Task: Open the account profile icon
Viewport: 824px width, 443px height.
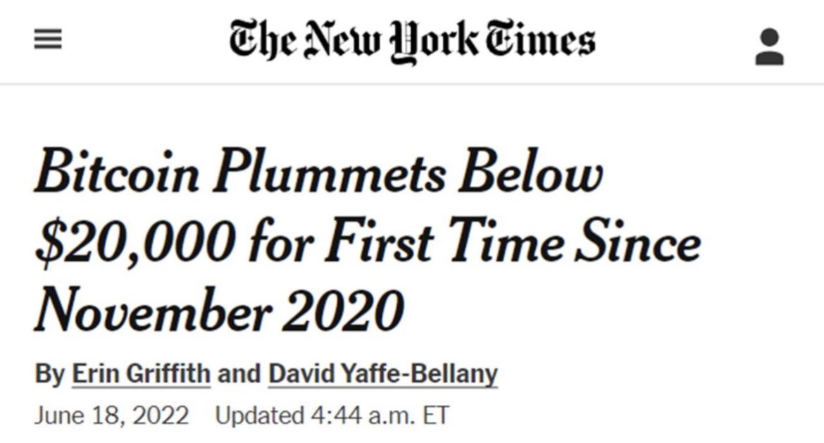Action: coord(769,46)
